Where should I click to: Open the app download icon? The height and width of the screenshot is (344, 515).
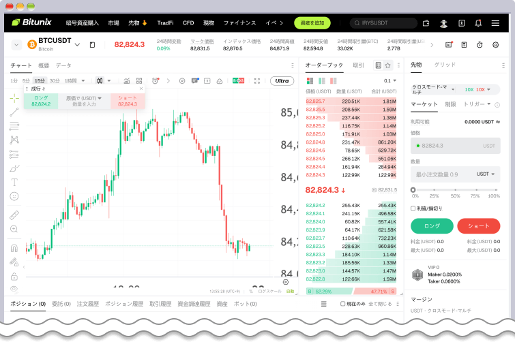point(462,23)
